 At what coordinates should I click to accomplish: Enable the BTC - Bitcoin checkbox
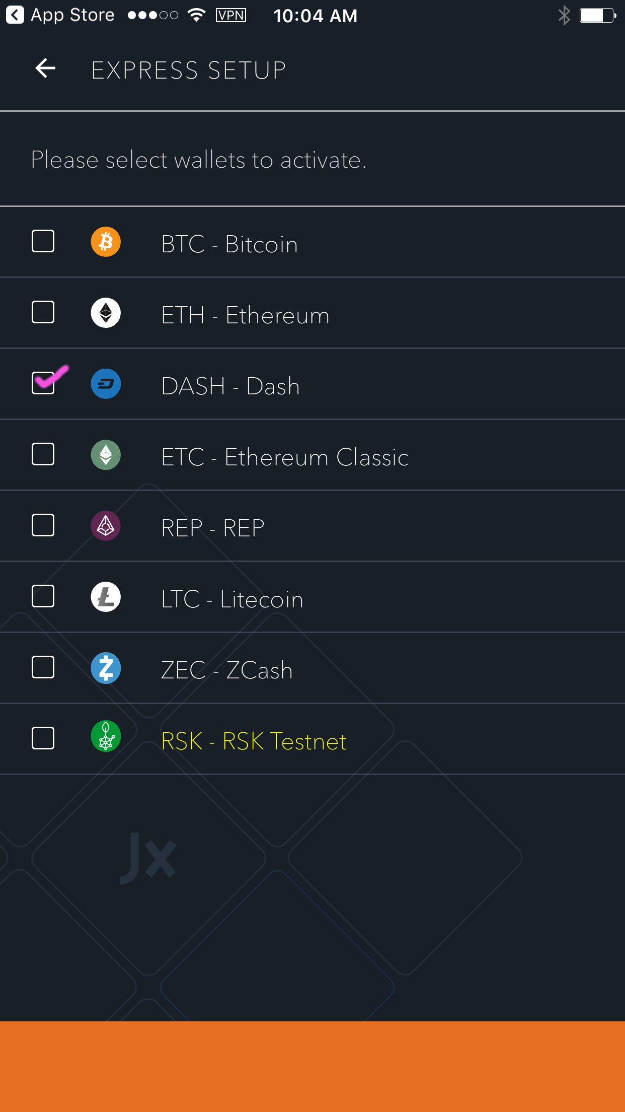[43, 241]
